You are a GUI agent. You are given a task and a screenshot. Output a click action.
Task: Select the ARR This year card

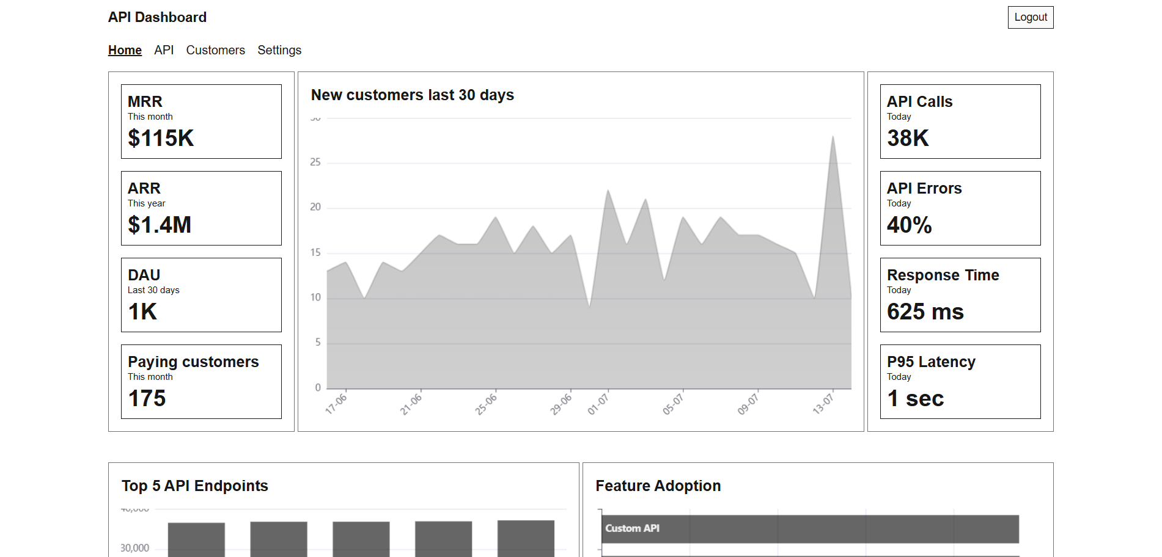pyautogui.click(x=201, y=208)
